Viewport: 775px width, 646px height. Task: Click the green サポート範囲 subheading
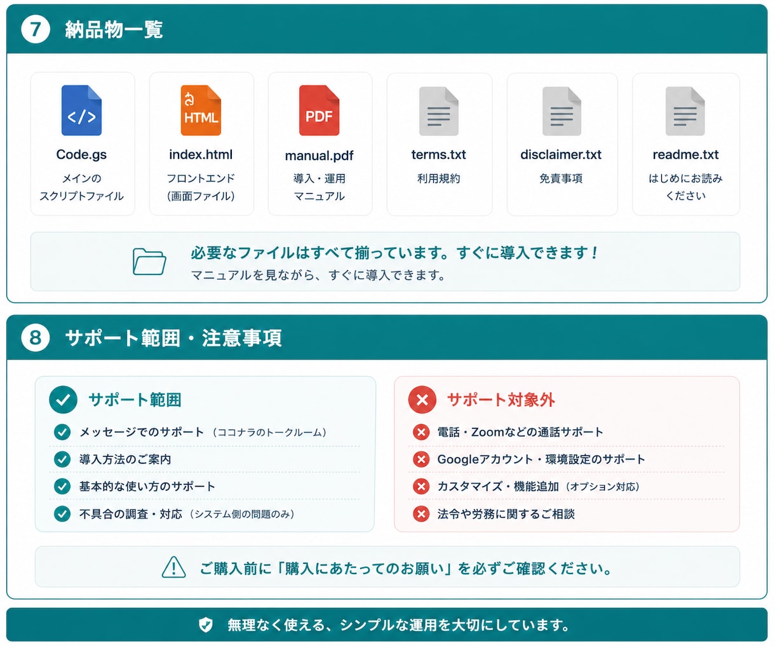(135, 400)
